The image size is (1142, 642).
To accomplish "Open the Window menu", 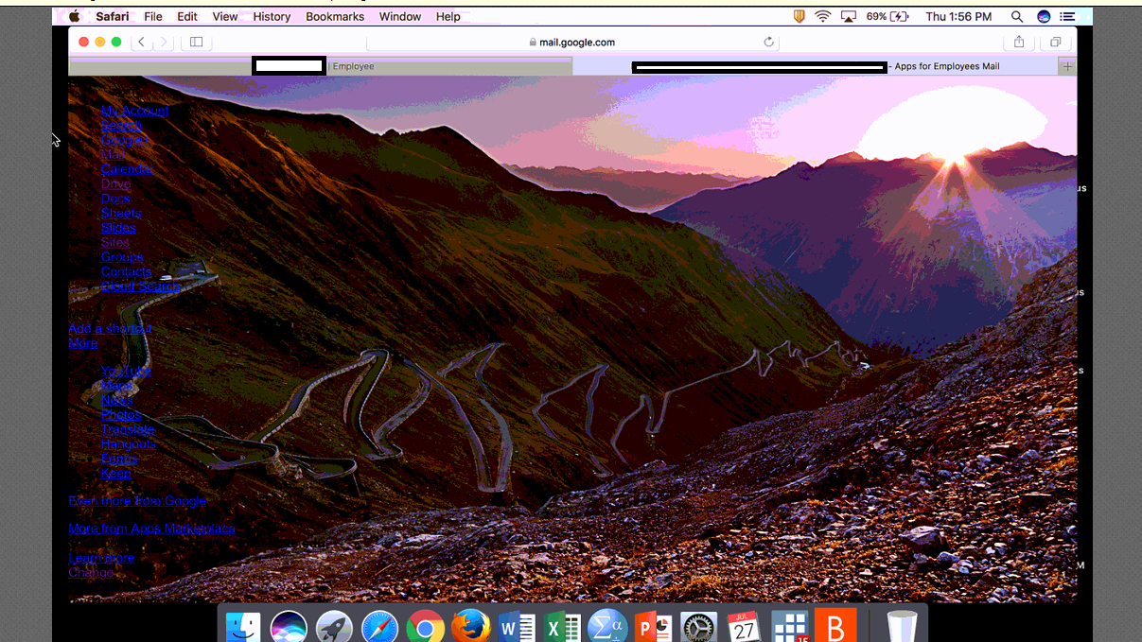I will 400,16.
